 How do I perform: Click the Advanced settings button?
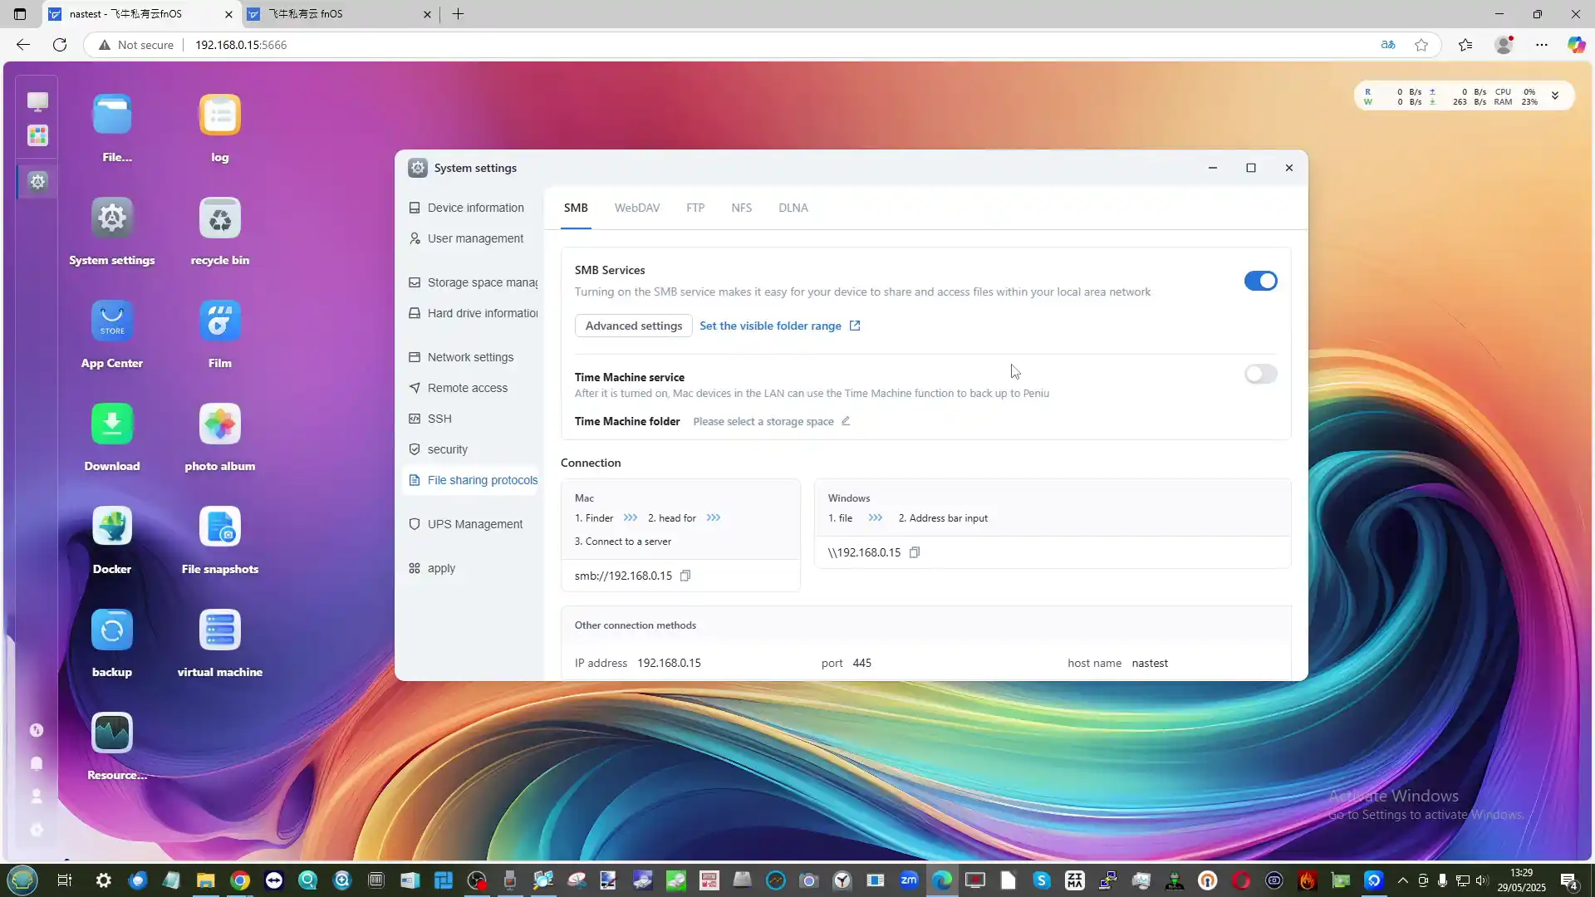[x=633, y=326]
